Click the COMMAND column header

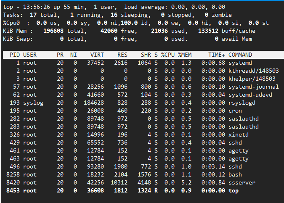coord(240,55)
